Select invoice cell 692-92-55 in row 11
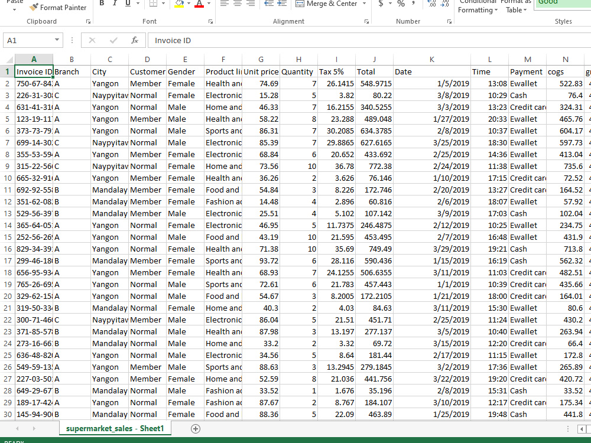 pos(34,190)
